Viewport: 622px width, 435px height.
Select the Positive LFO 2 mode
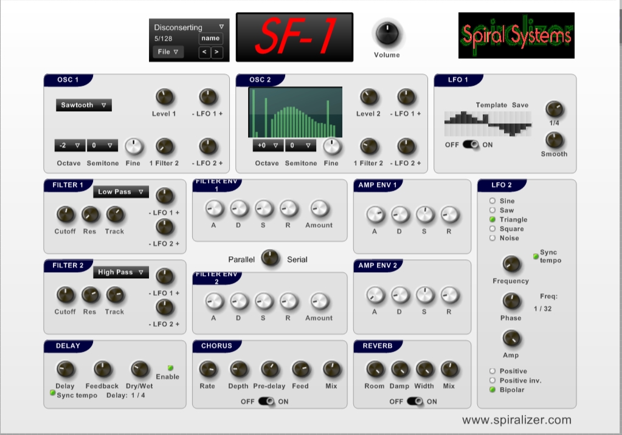point(492,371)
